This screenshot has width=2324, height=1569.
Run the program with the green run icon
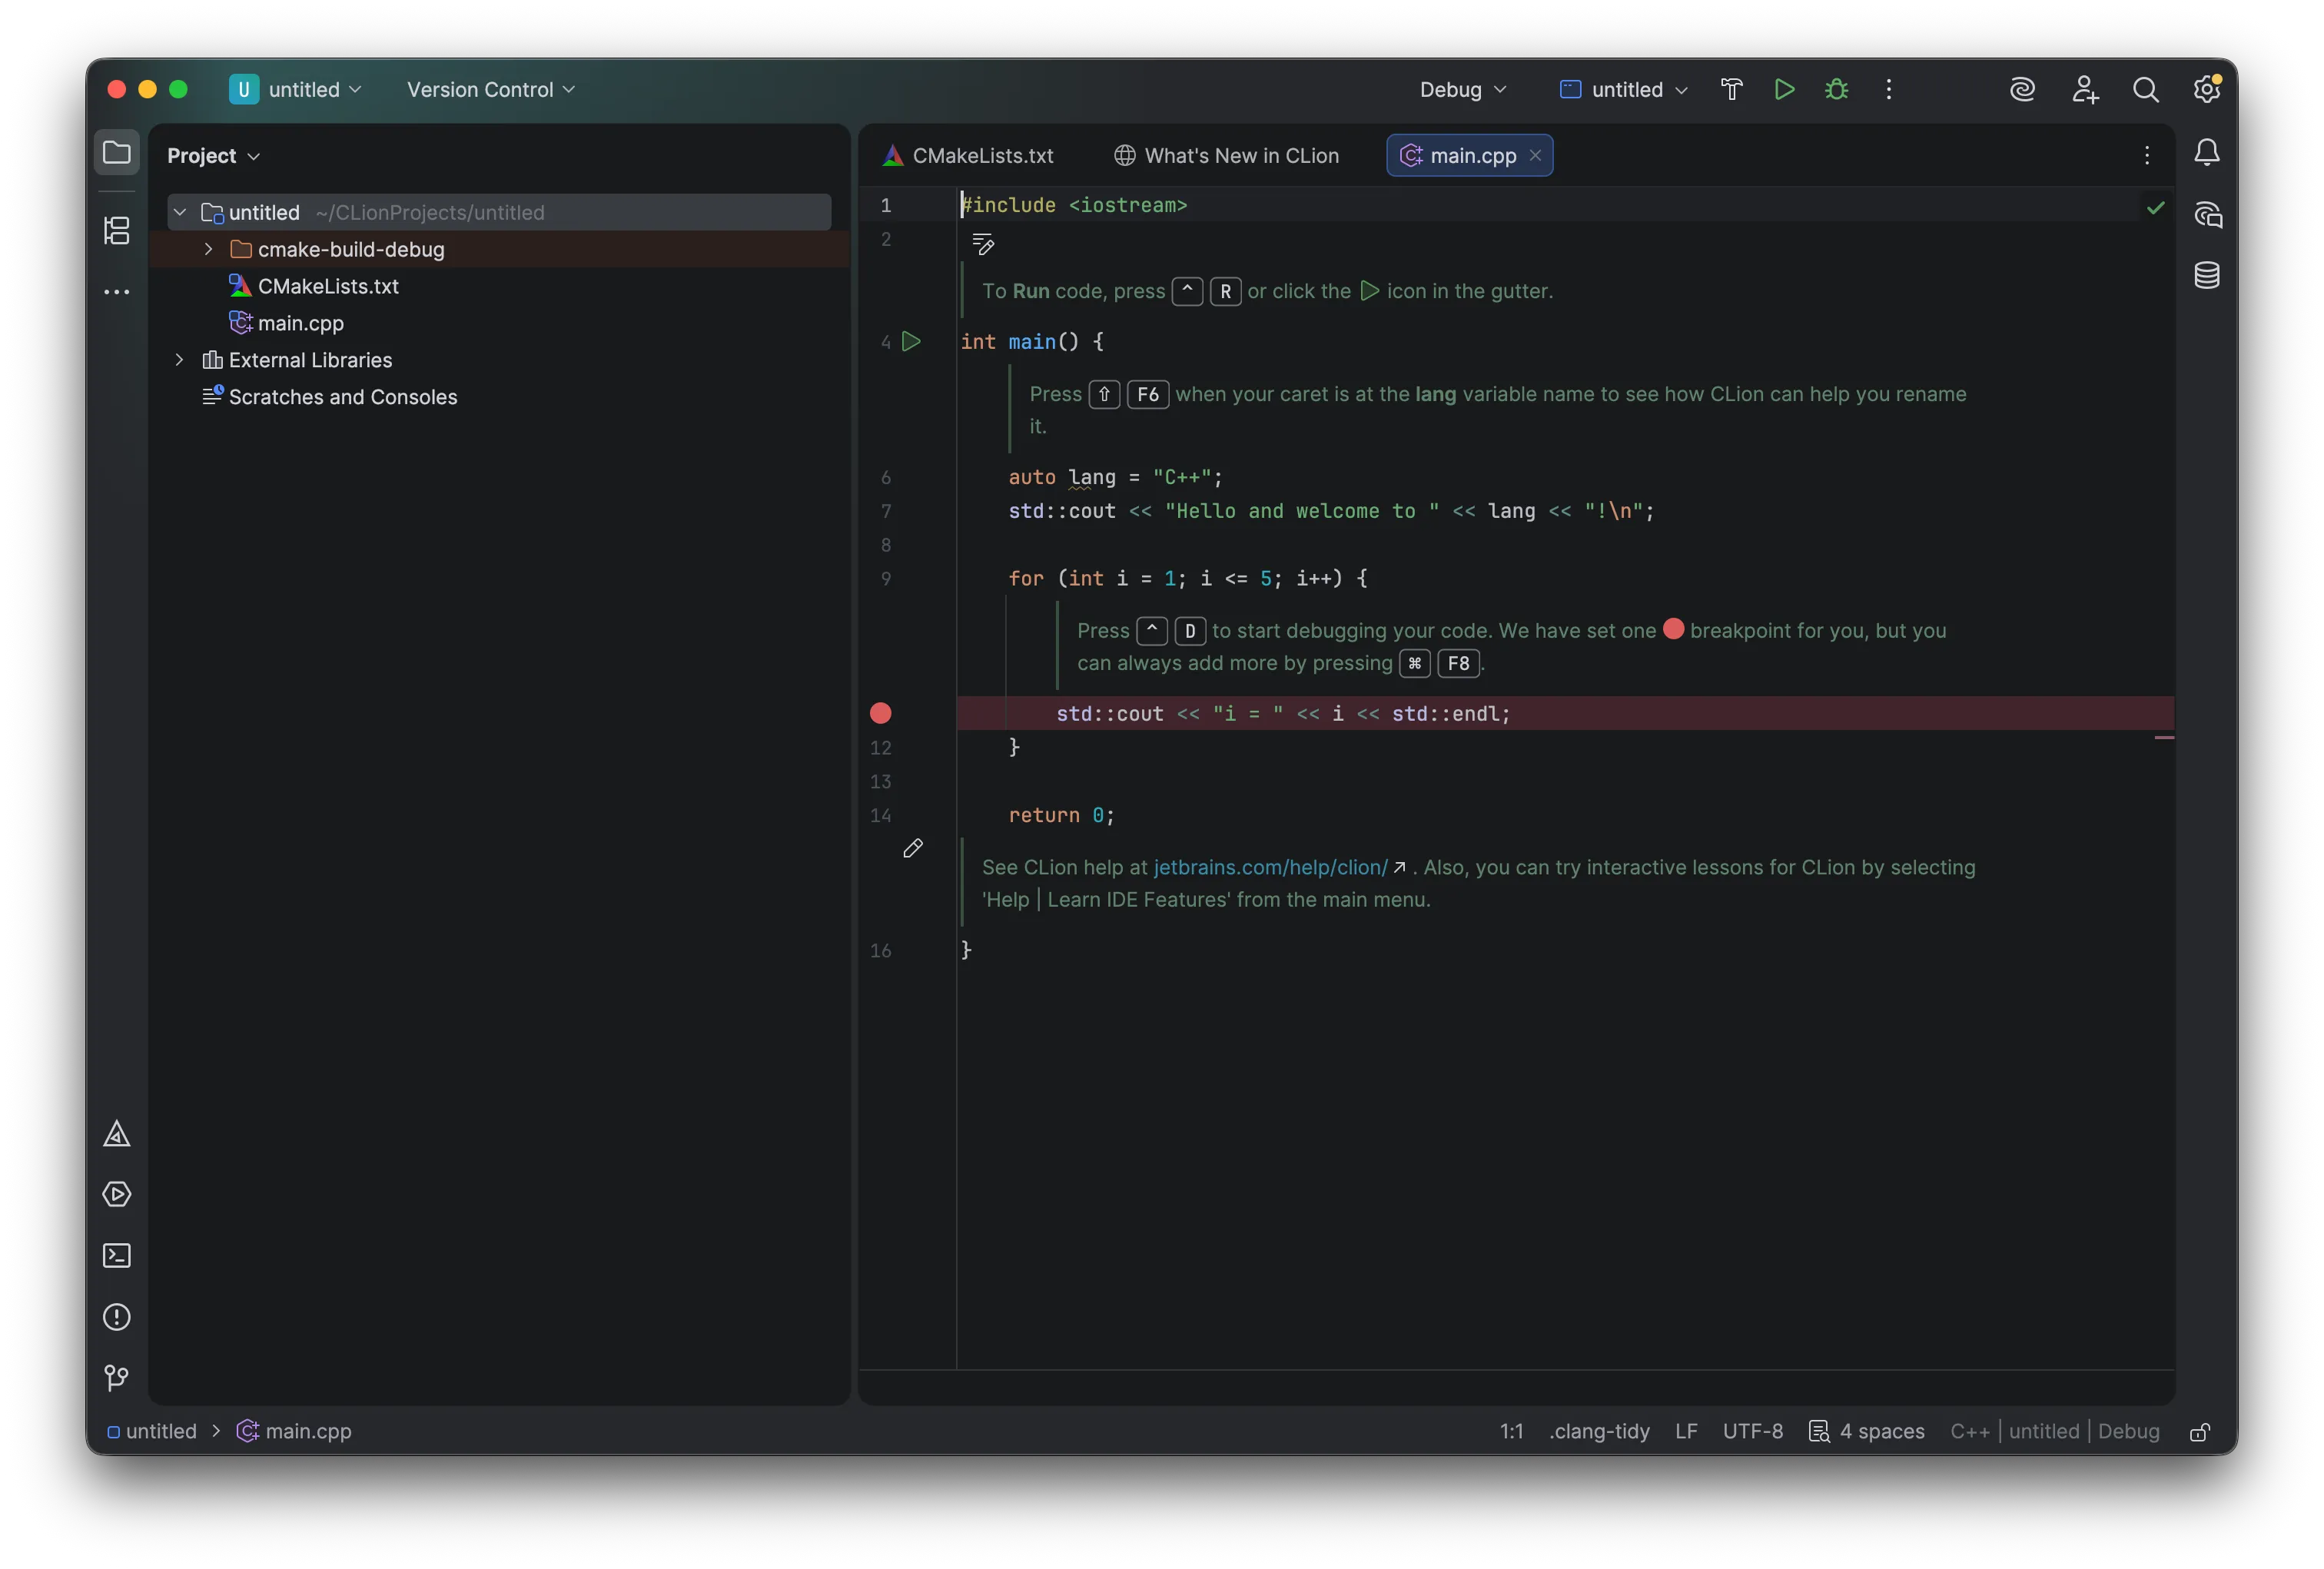1784,89
